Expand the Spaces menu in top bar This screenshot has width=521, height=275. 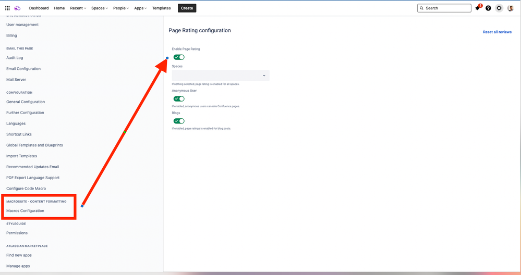[100, 8]
